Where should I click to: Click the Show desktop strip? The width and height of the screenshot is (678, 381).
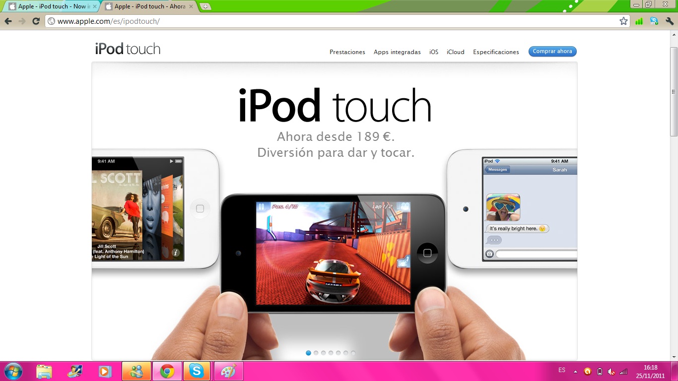pyautogui.click(x=675, y=371)
